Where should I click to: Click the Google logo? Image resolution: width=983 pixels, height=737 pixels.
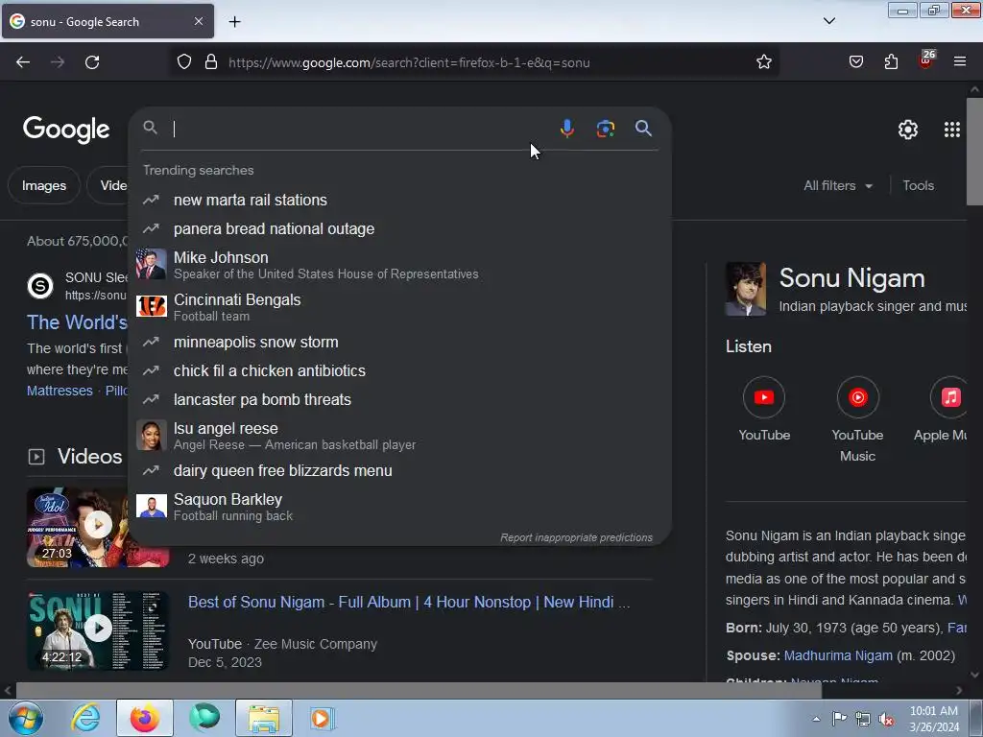pyautogui.click(x=66, y=130)
